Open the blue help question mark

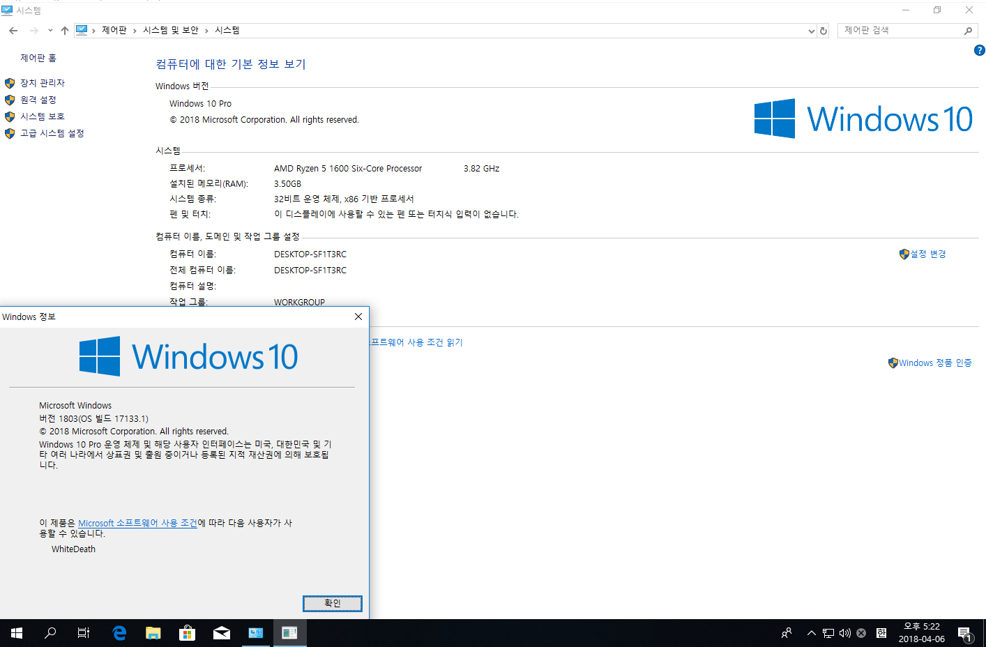(x=980, y=50)
